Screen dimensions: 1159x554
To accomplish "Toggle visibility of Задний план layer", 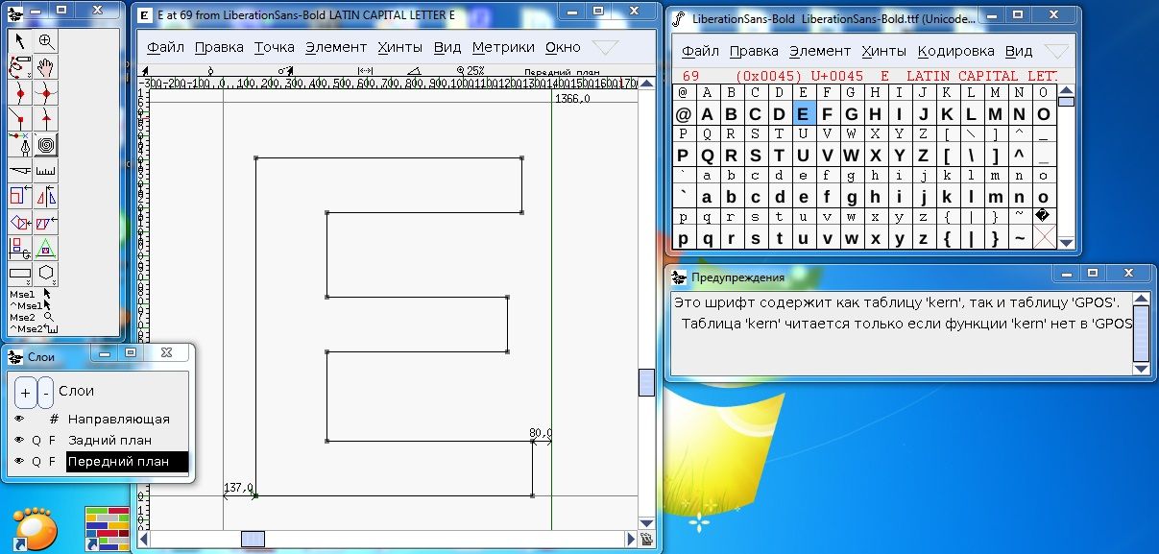I will click(19, 440).
